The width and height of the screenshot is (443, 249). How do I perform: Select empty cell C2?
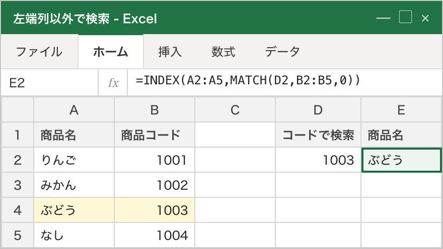tap(235, 160)
